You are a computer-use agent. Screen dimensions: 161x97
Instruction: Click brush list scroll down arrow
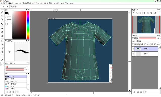28,88
